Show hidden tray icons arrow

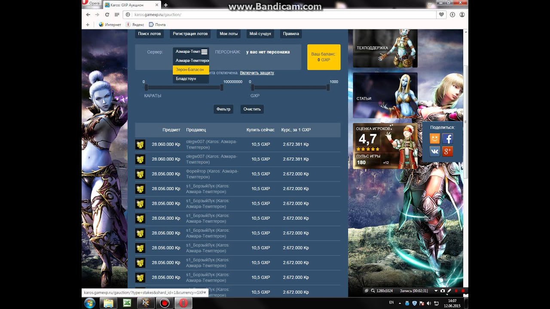400,303
